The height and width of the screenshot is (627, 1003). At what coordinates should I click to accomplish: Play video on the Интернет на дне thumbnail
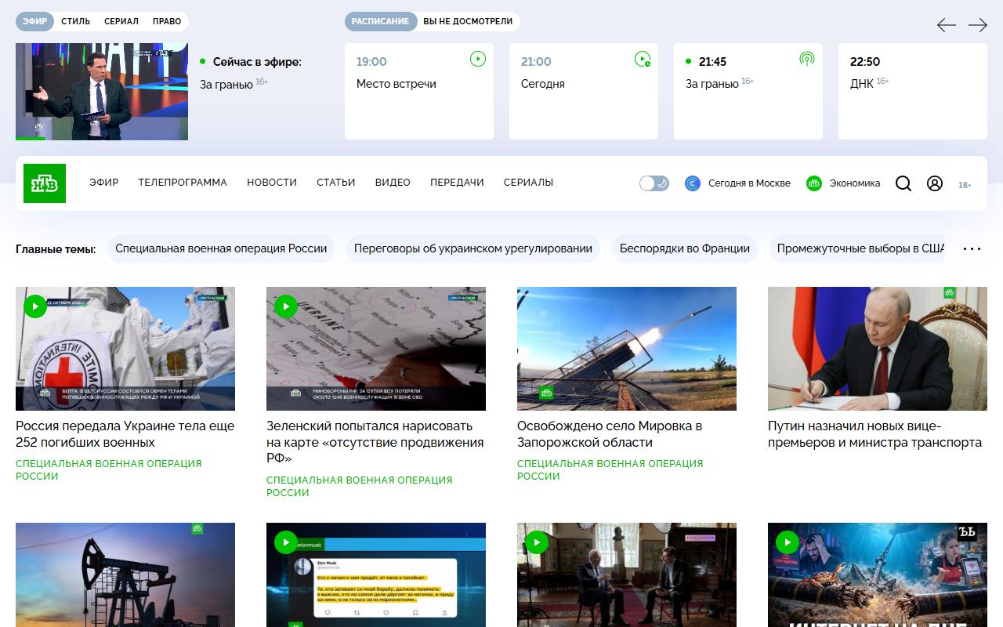point(788,542)
